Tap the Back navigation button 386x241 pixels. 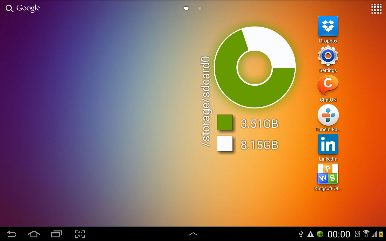coord(12,234)
